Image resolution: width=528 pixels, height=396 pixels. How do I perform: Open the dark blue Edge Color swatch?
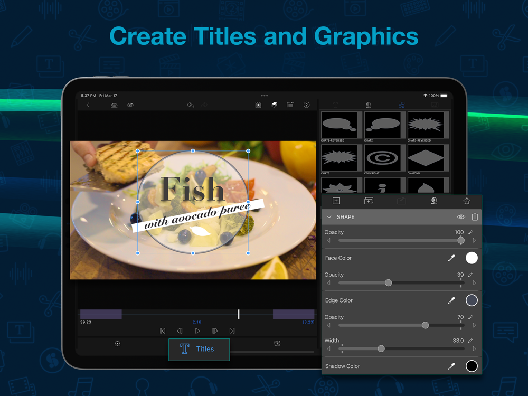[x=472, y=300]
